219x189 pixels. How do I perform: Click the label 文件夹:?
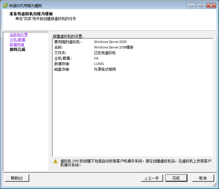[60, 53]
